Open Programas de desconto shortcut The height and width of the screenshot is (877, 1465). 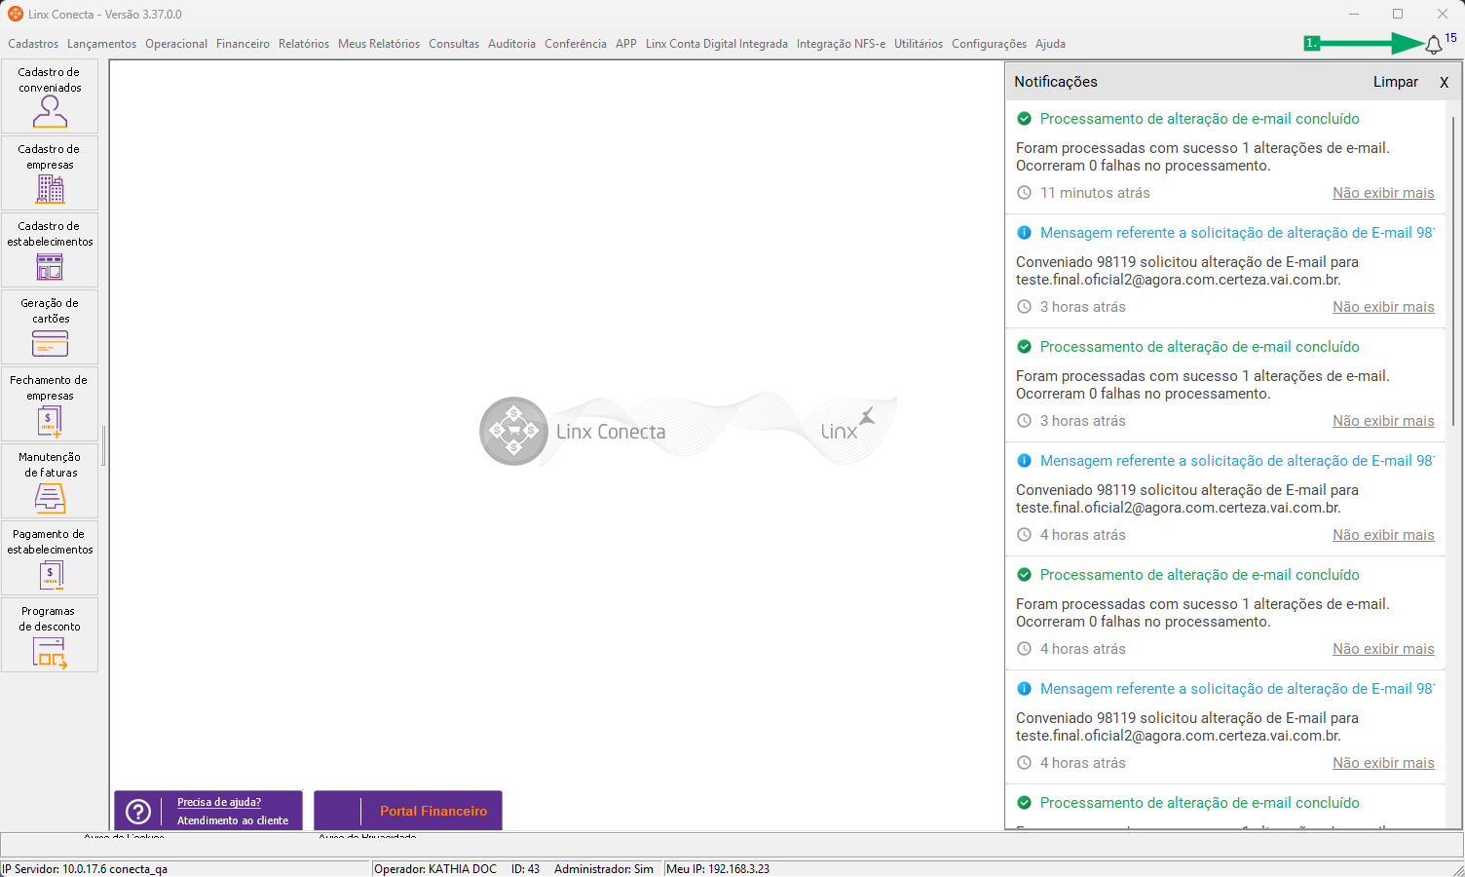pos(50,635)
